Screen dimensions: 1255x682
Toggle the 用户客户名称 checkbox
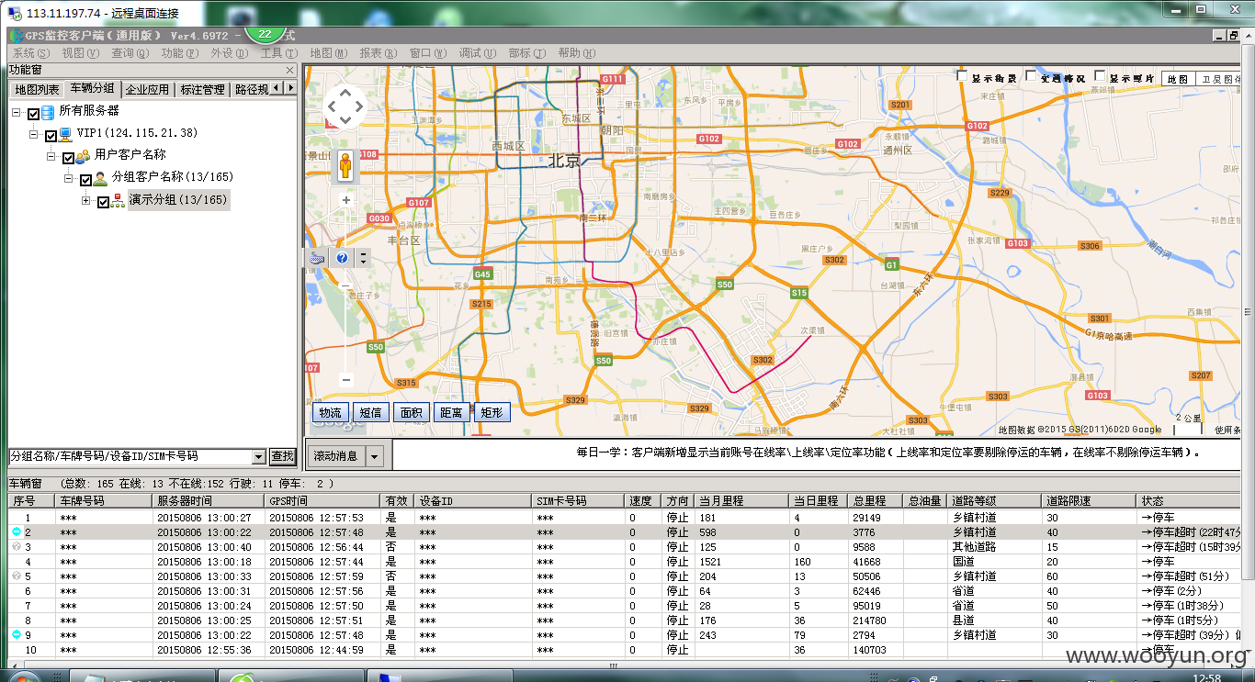click(x=68, y=158)
